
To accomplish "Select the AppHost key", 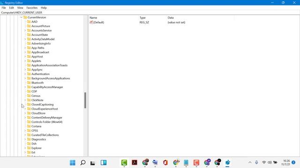I will tap(37, 56).
